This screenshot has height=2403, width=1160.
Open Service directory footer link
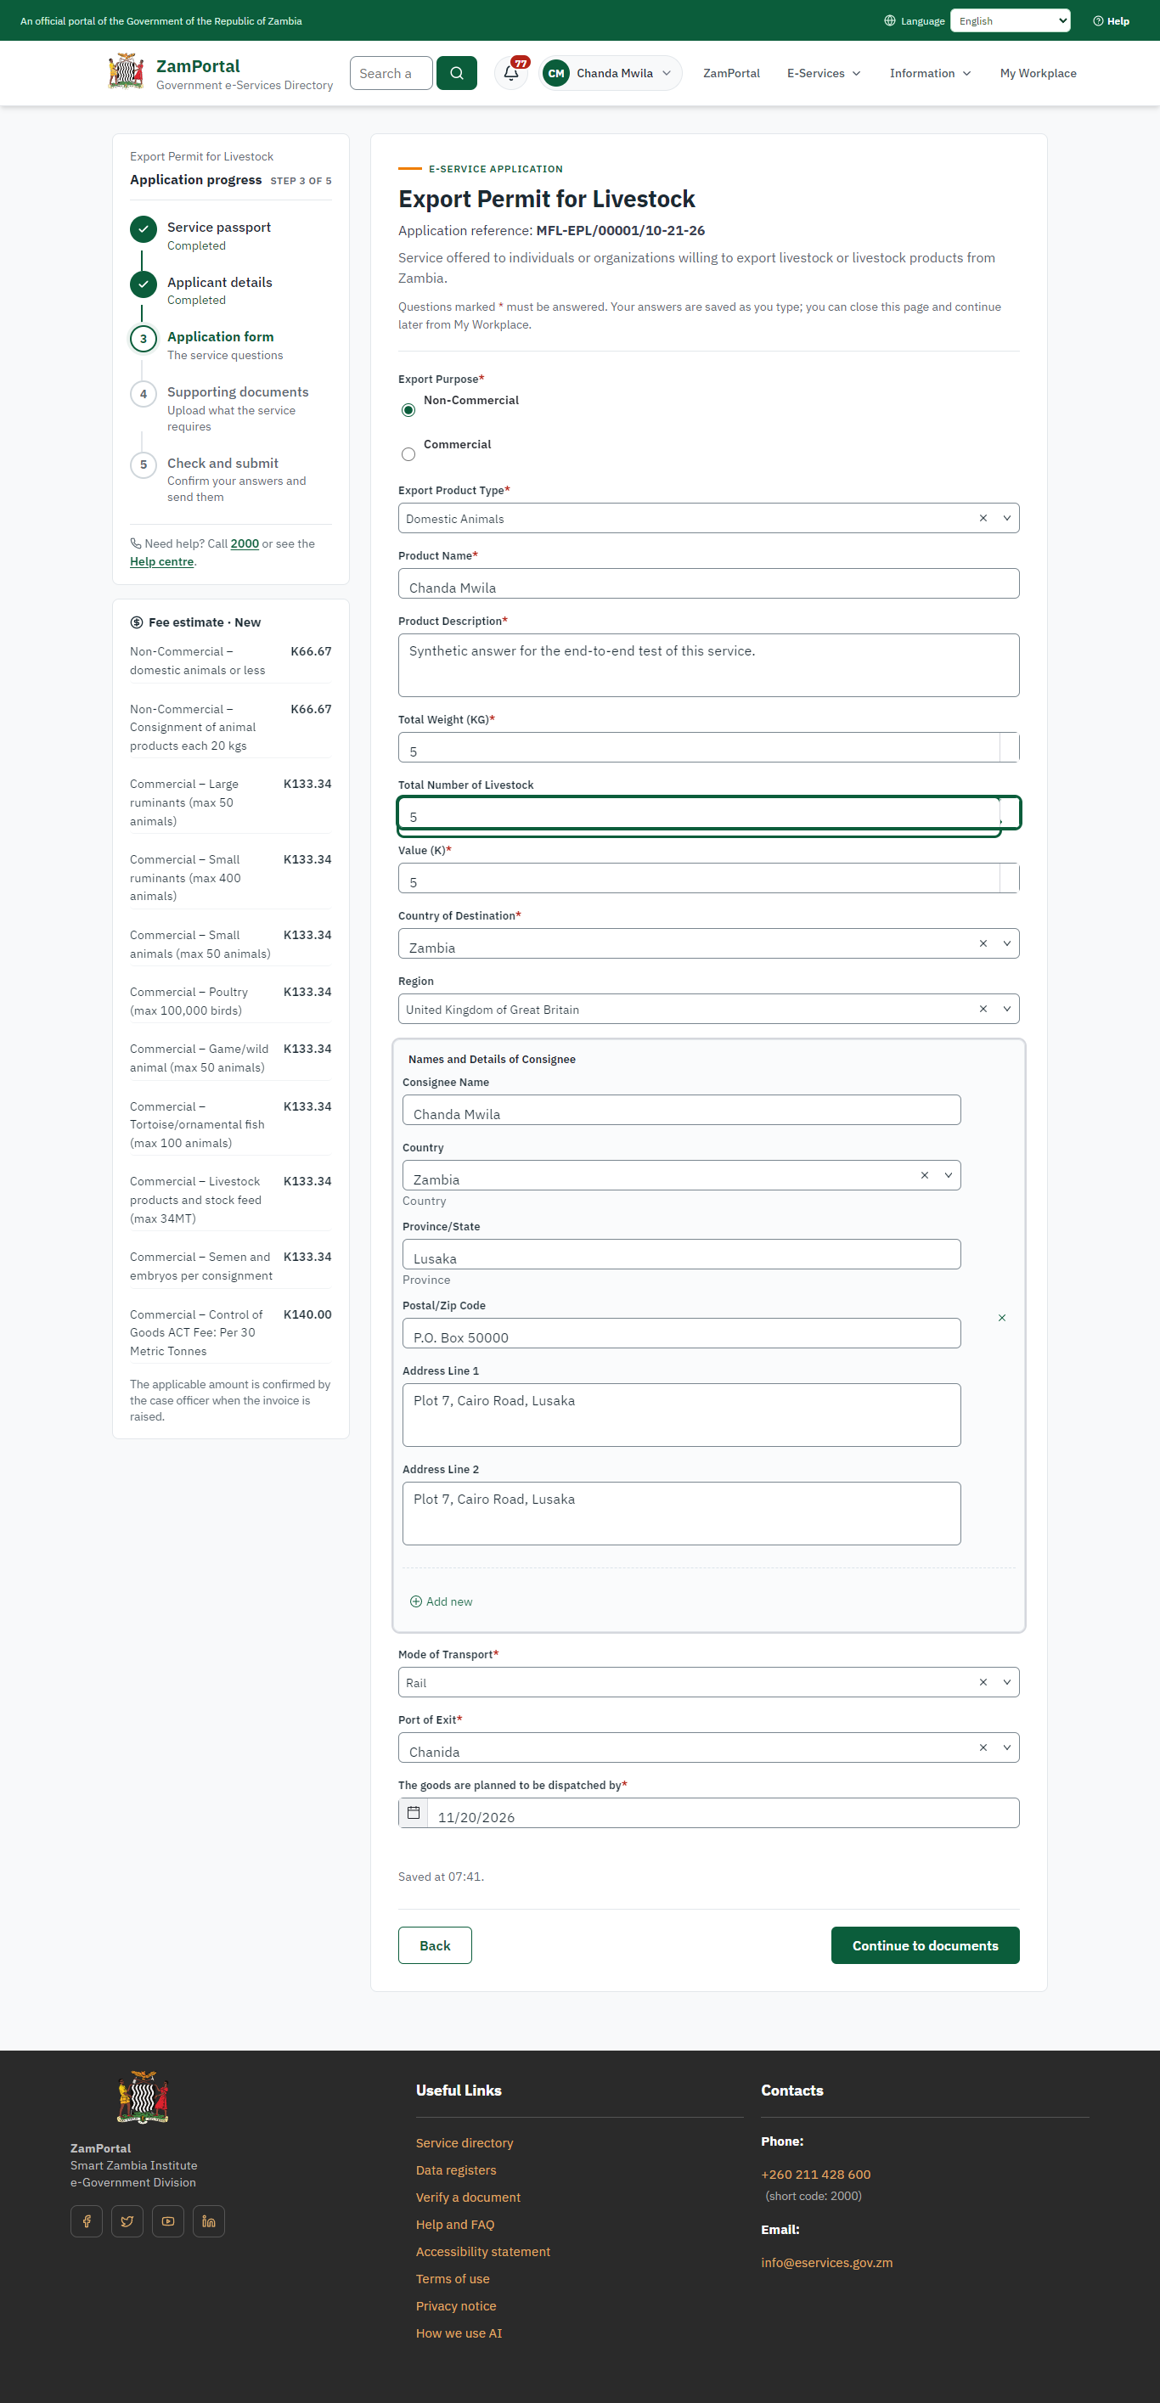464,2142
